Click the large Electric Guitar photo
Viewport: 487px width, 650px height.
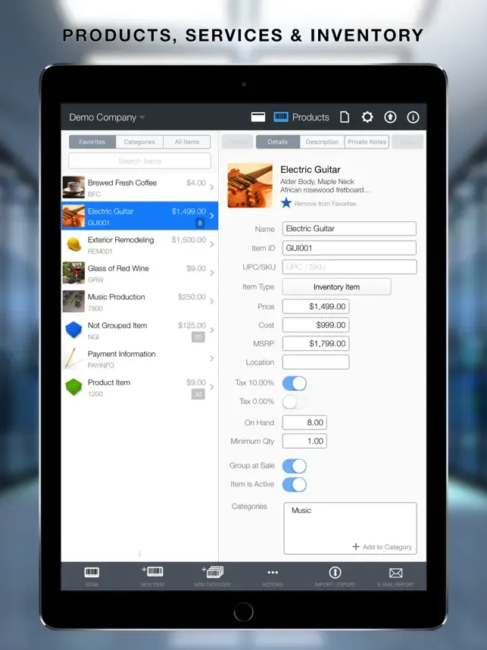pyautogui.click(x=250, y=186)
